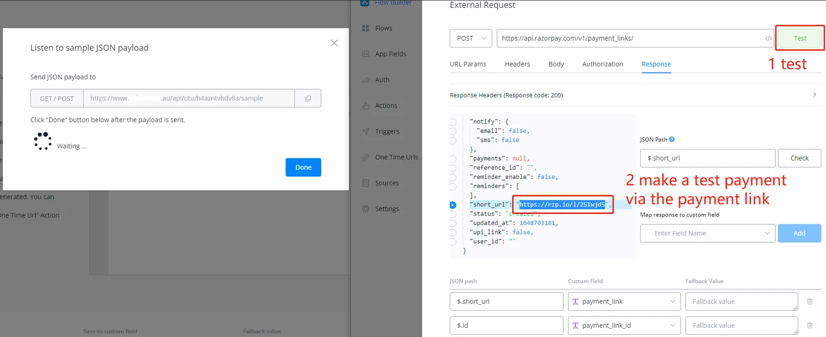Open Triggers sidebar icon
Viewport: 826px width, 337px height.
(x=366, y=131)
